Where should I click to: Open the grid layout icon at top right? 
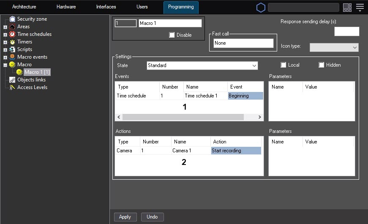click(x=347, y=8)
